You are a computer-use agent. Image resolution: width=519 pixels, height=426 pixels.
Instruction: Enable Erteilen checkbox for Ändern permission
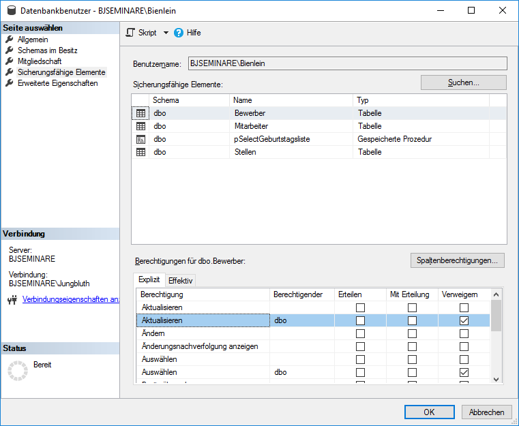360,333
